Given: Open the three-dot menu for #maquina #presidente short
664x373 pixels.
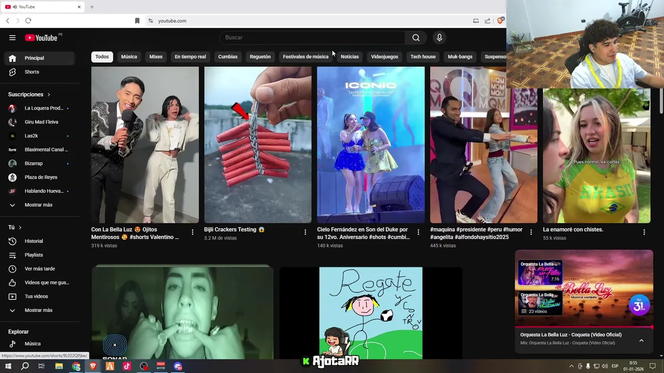Looking at the screenshot, I should pos(531,232).
